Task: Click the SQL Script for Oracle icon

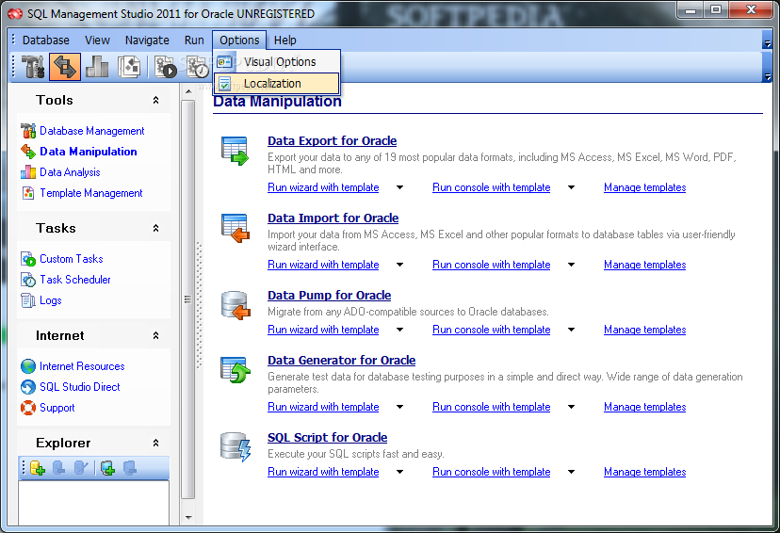Action: click(x=235, y=447)
